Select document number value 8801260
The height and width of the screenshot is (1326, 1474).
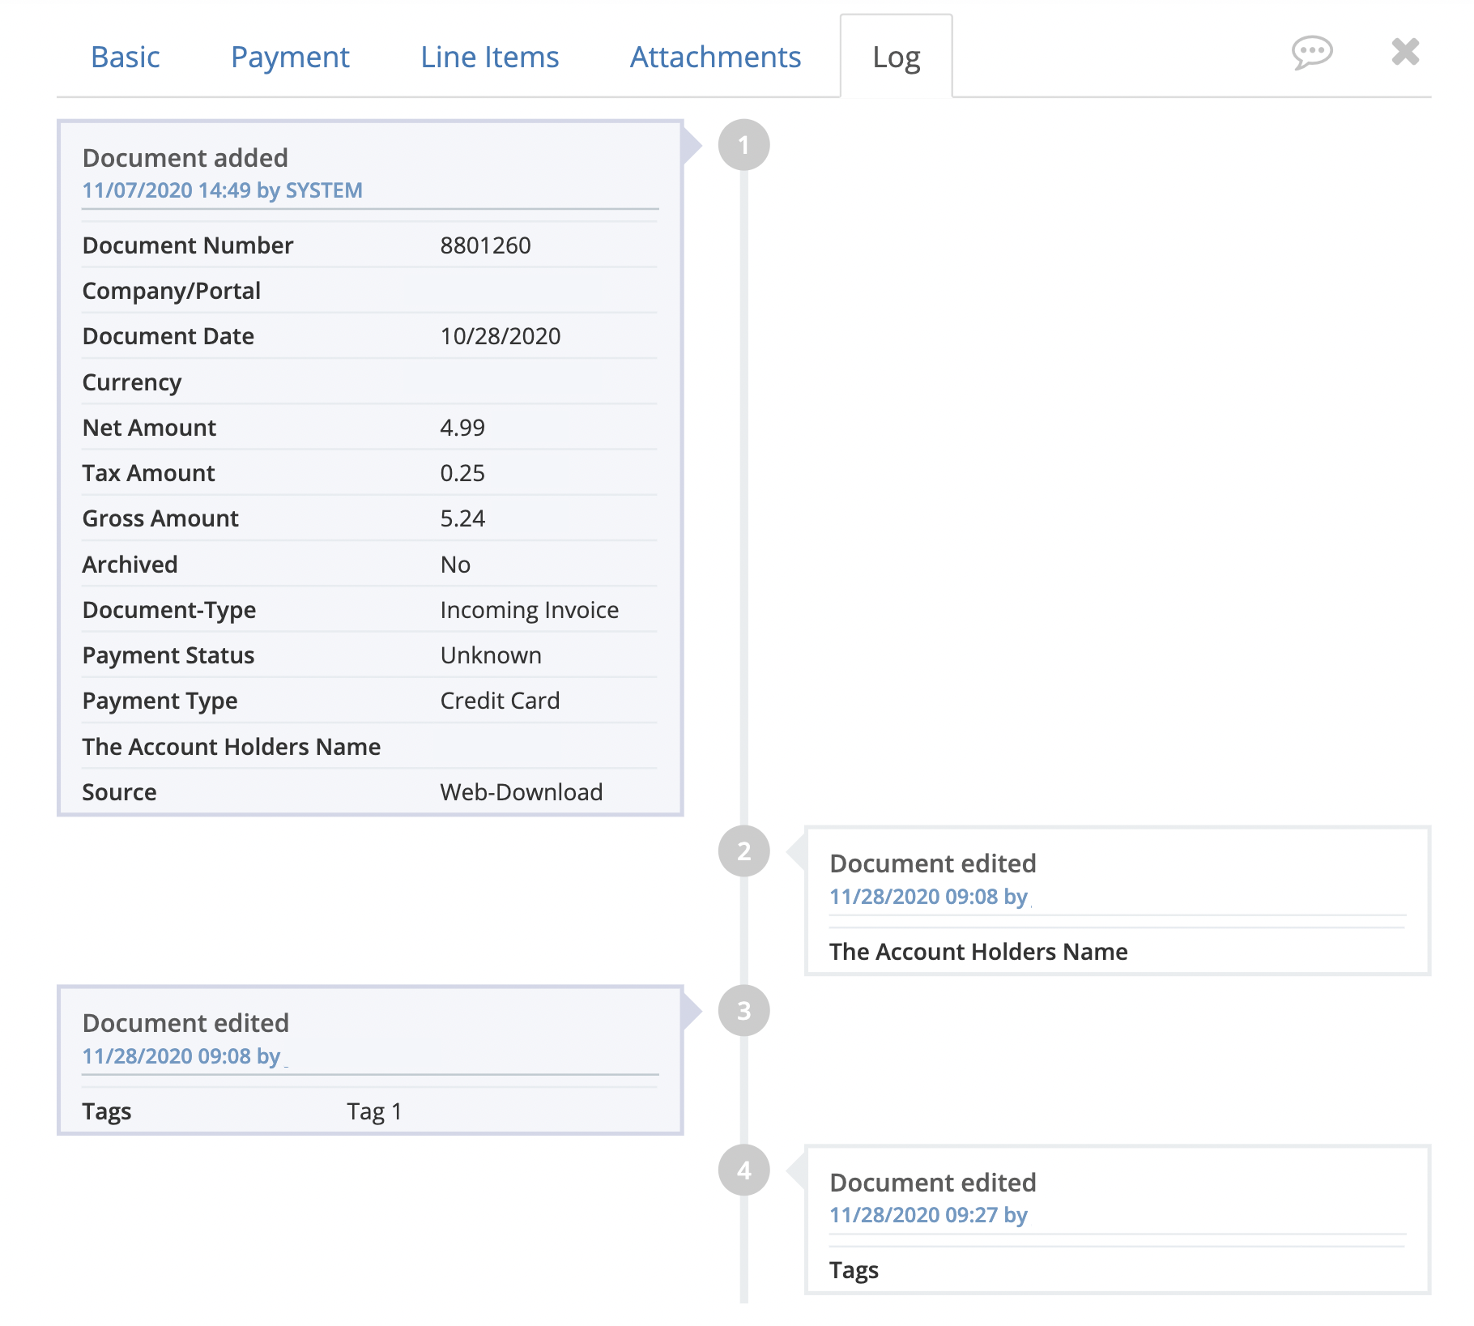click(x=485, y=245)
